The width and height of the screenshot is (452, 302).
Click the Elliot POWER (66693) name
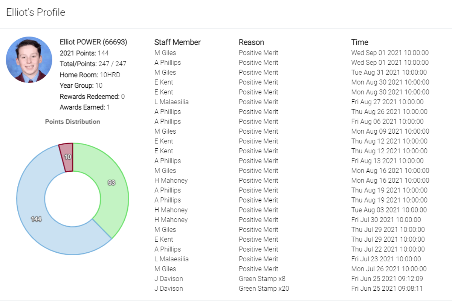tap(93, 42)
